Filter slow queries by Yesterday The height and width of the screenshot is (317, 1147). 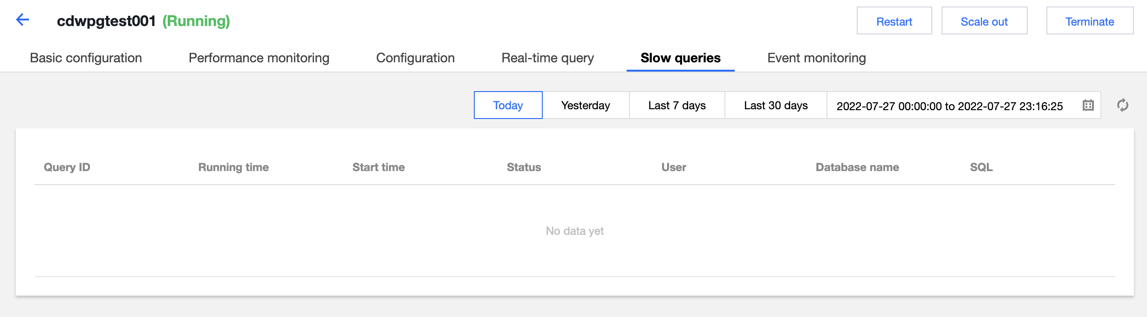586,106
